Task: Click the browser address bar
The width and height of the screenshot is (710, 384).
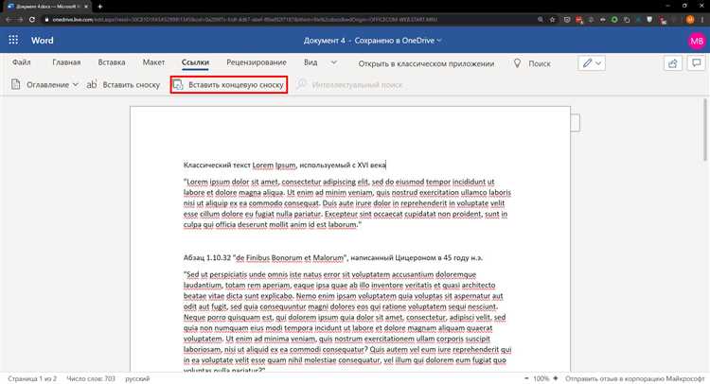Action: pos(284,18)
